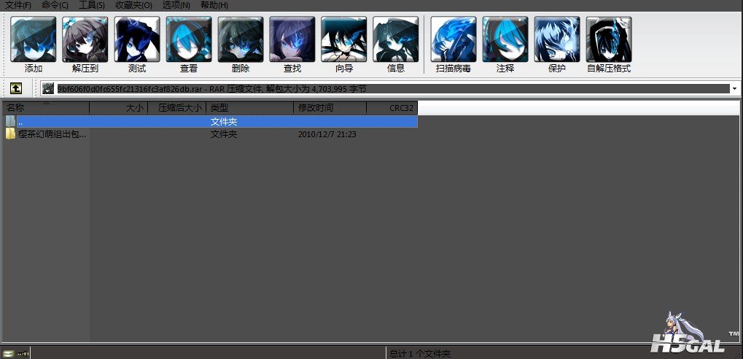The height and width of the screenshot is (359, 743).
Task: Open the 查找 (Find) tool
Action: [x=292, y=40]
